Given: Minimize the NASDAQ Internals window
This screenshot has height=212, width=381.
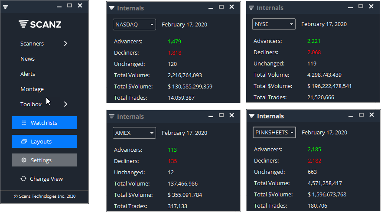Looking at the screenshot, I should pyautogui.click(x=211, y=8).
